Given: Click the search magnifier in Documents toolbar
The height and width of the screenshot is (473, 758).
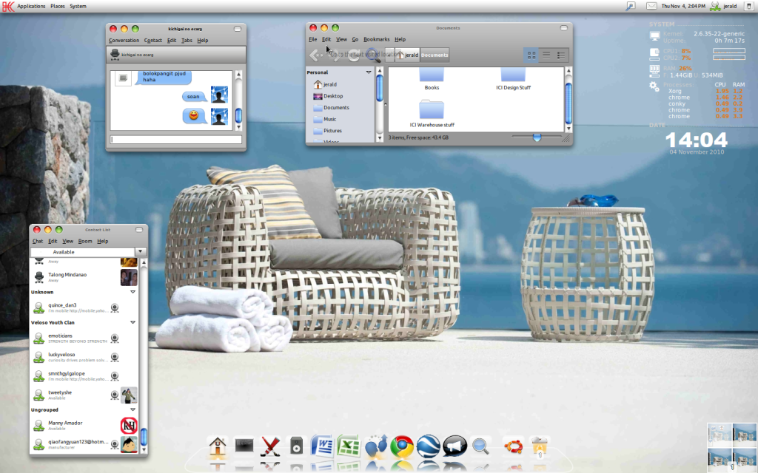Looking at the screenshot, I should pos(373,55).
